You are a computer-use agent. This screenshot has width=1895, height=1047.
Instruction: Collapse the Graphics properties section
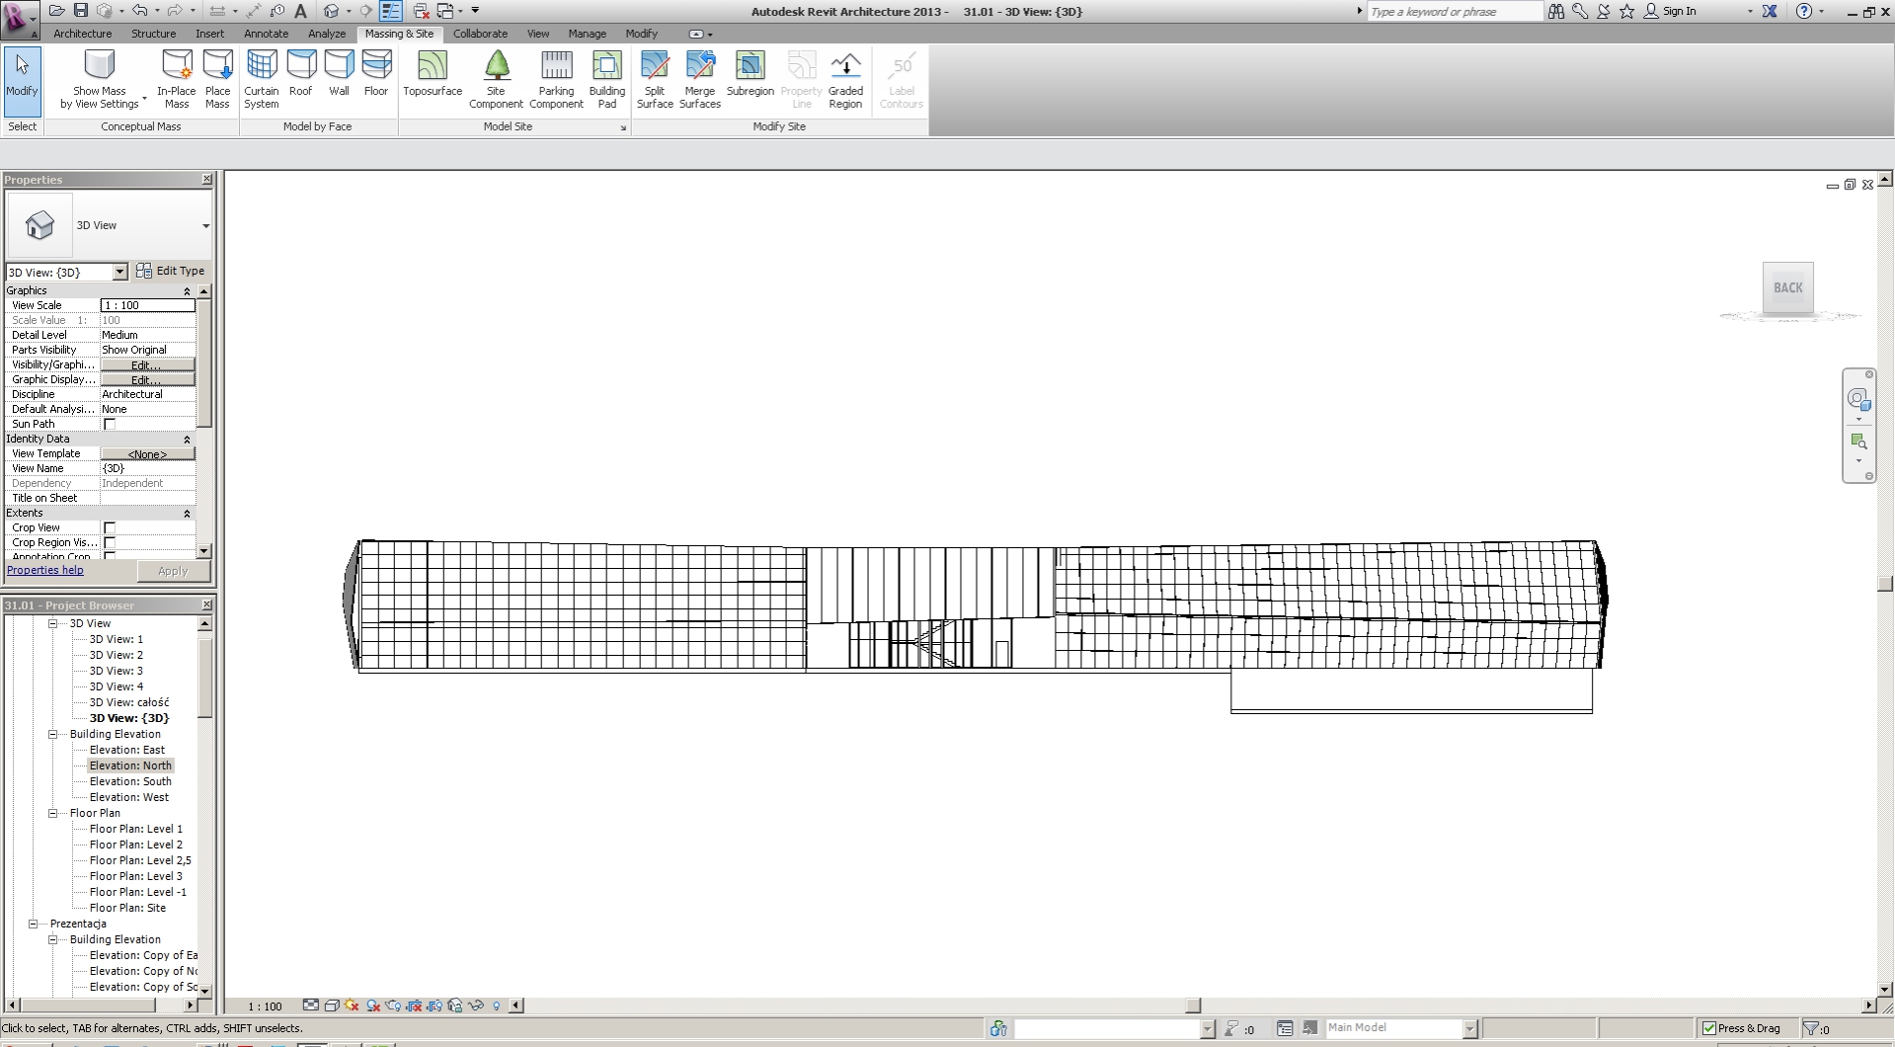pos(187,291)
